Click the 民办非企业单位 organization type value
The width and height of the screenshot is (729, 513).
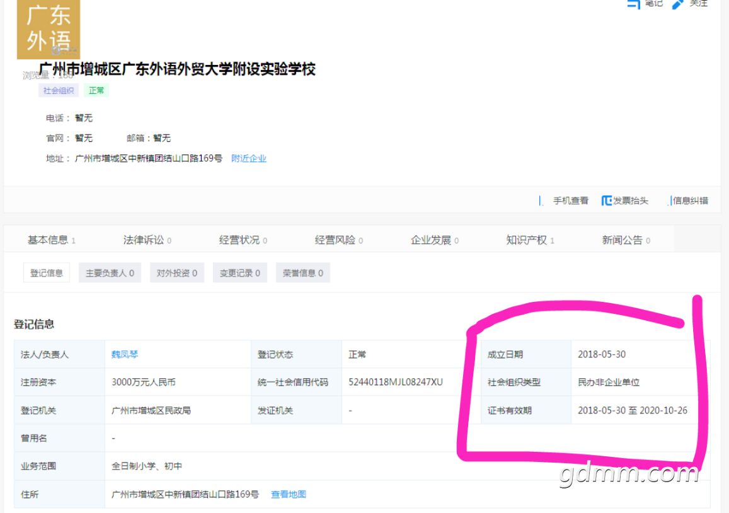[x=609, y=383]
